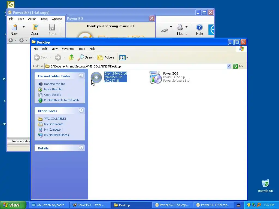Open the File menu in Desktop window
The height and width of the screenshot is (209, 279).
(x=36, y=49)
